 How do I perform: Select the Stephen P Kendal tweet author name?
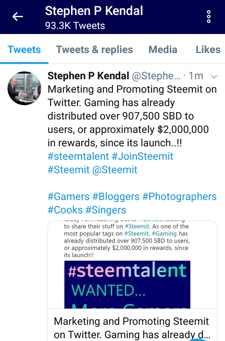coord(88,76)
